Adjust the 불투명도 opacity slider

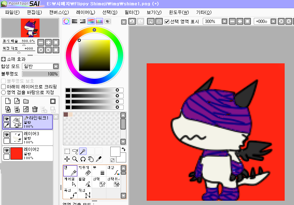click(41, 74)
